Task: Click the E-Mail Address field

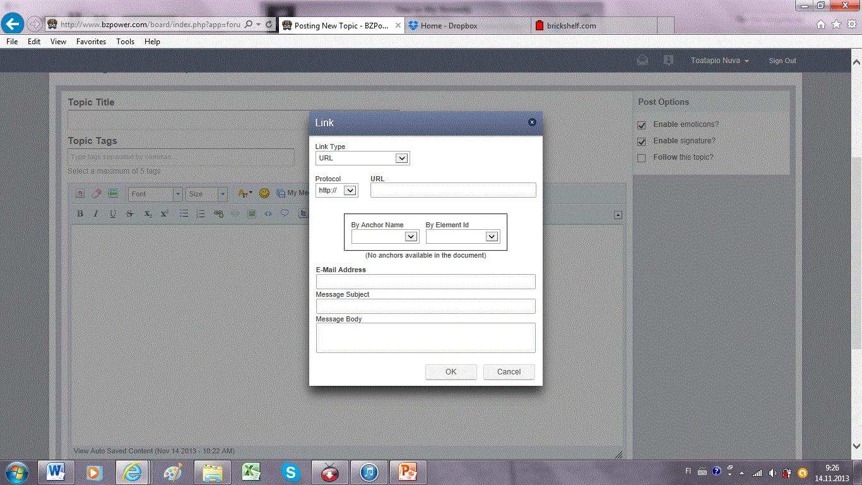Action: (x=425, y=282)
